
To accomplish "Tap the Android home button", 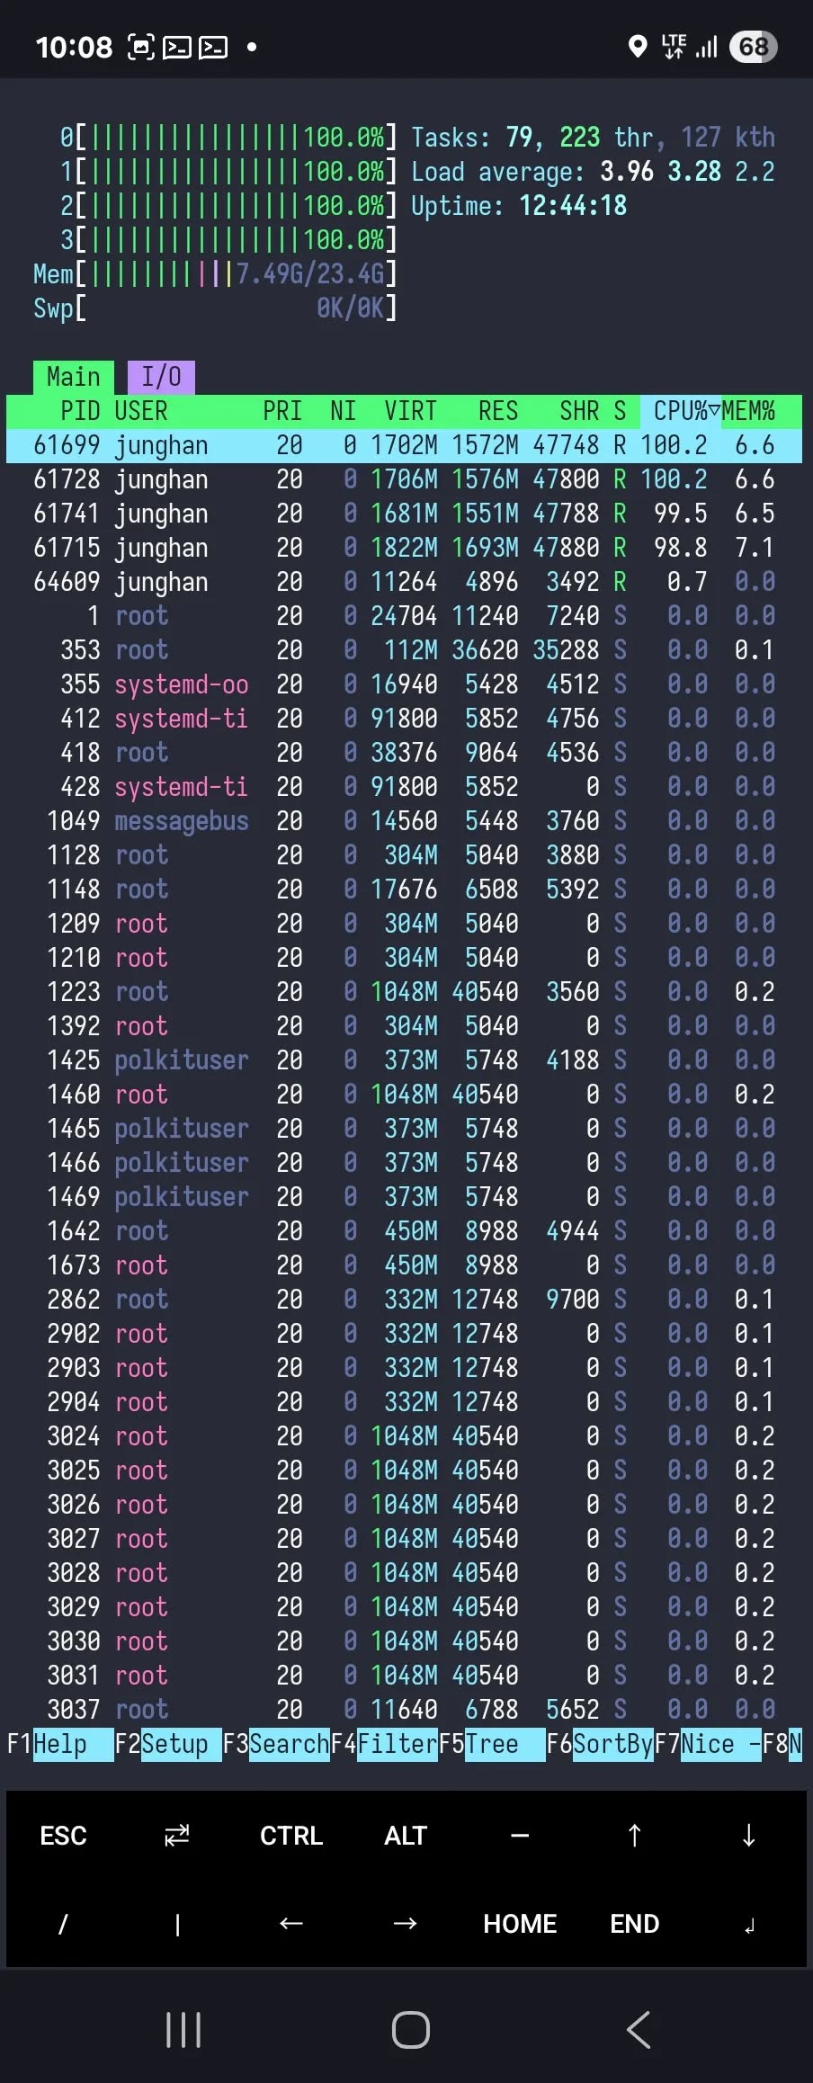I will point(410,2030).
